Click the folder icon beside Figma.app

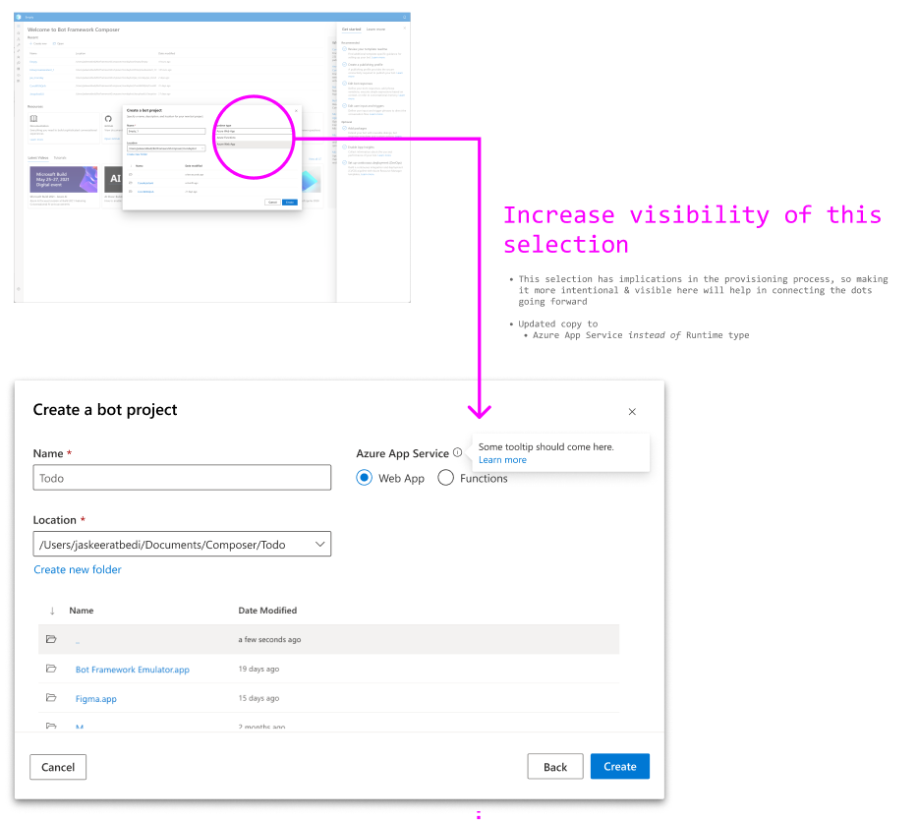pos(51,697)
